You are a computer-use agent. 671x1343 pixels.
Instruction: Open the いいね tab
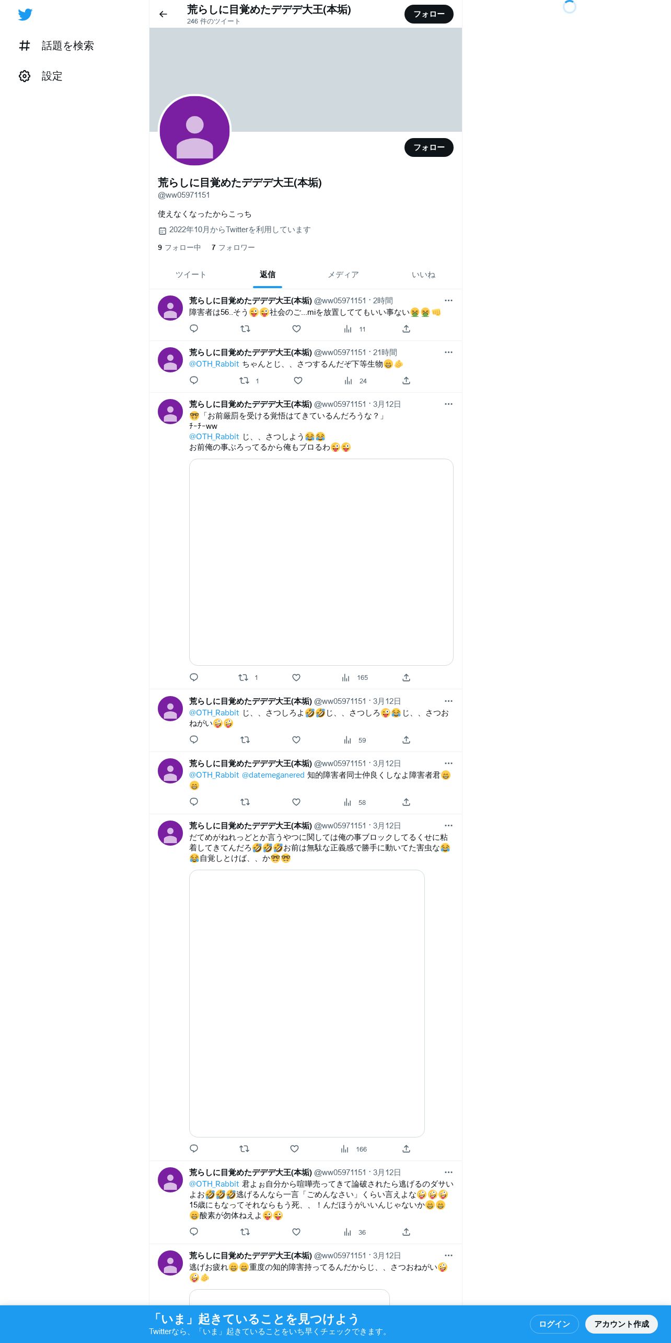point(423,275)
